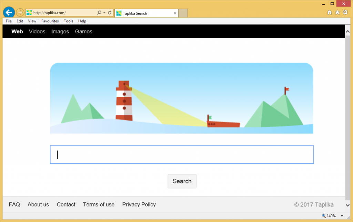Switch to the Videos search tab

37,32
